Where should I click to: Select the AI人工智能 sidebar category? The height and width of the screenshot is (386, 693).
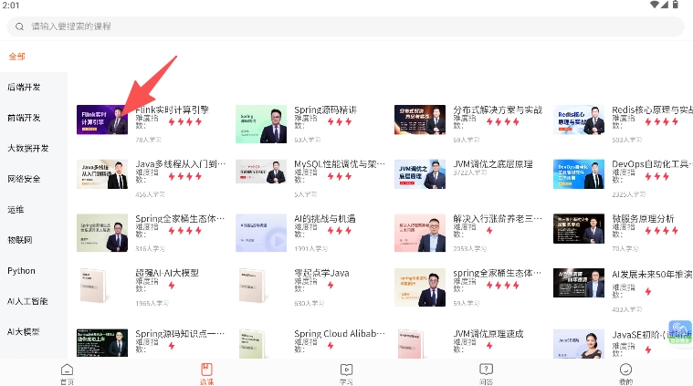pyautogui.click(x=27, y=301)
